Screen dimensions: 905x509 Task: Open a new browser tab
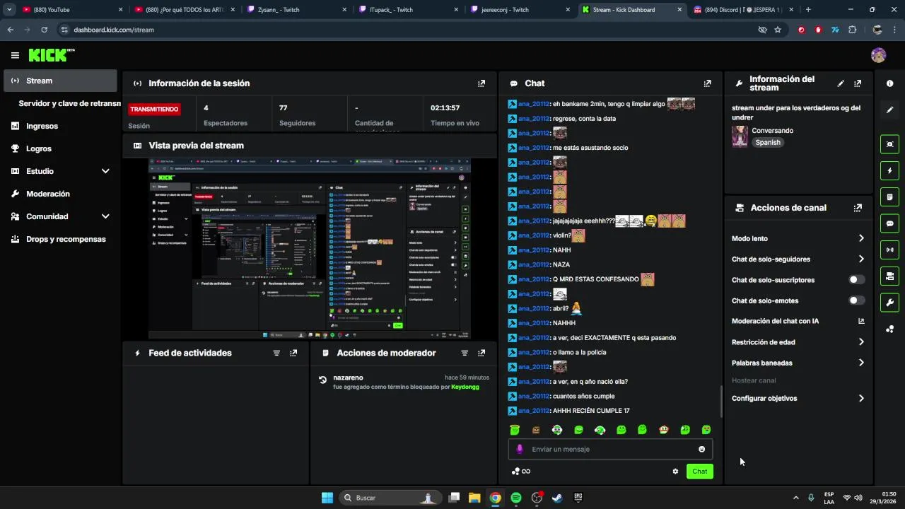[808, 10]
